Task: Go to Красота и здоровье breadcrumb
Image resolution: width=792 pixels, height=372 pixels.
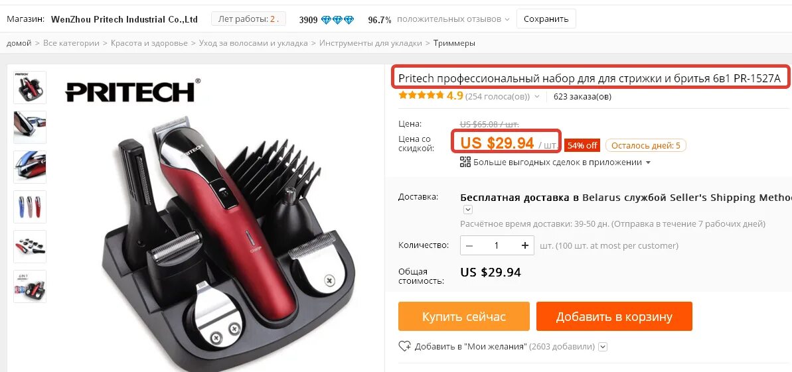Action: coord(149,43)
